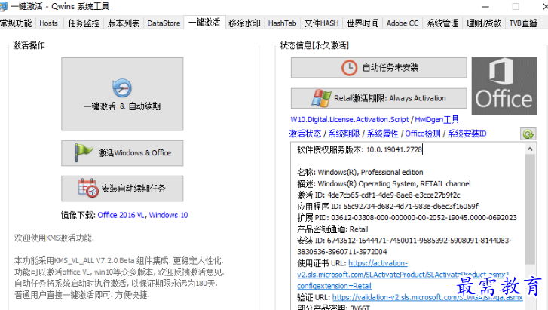Minimize the Qwins window

click(x=485, y=6)
